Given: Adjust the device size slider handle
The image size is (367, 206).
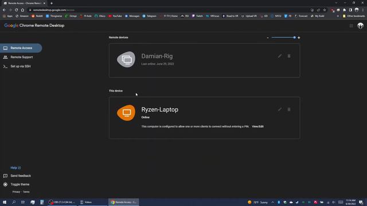Looking at the screenshot, I should click(x=294, y=37).
